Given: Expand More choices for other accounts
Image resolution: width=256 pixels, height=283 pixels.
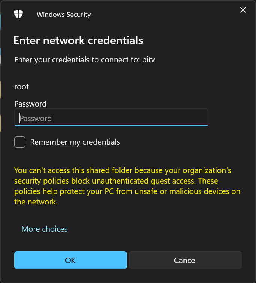Looking at the screenshot, I should point(45,229).
